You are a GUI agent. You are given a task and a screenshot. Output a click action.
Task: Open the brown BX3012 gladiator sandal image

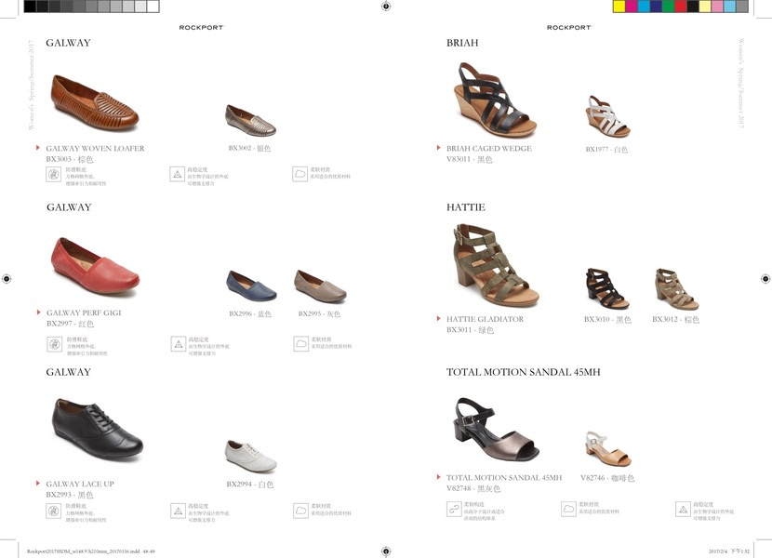coord(677,289)
